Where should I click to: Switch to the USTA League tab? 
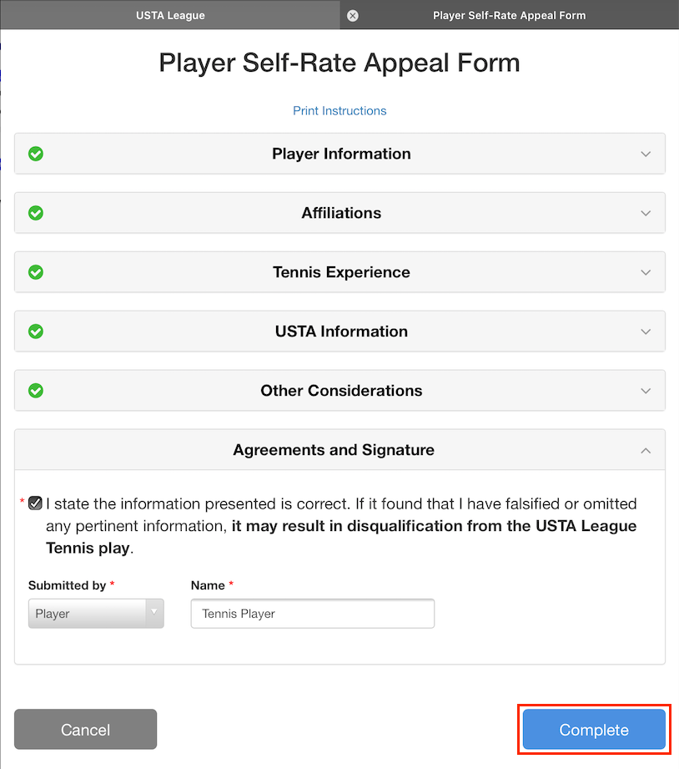[x=170, y=15]
